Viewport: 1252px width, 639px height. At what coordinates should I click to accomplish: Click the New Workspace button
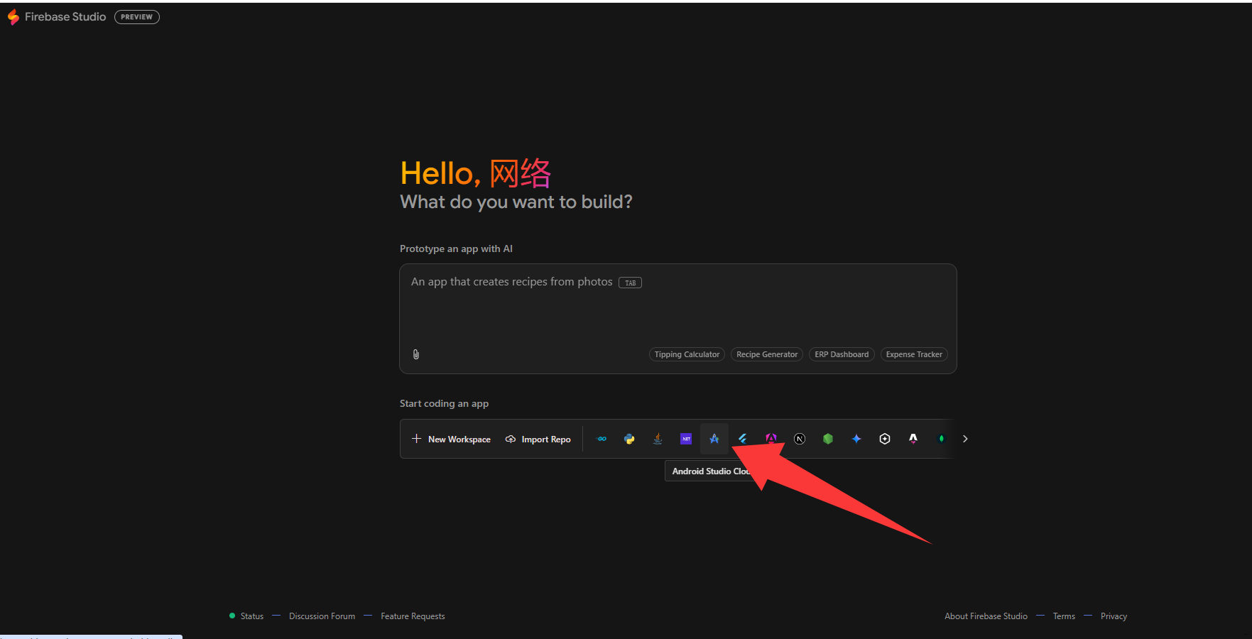(451, 439)
